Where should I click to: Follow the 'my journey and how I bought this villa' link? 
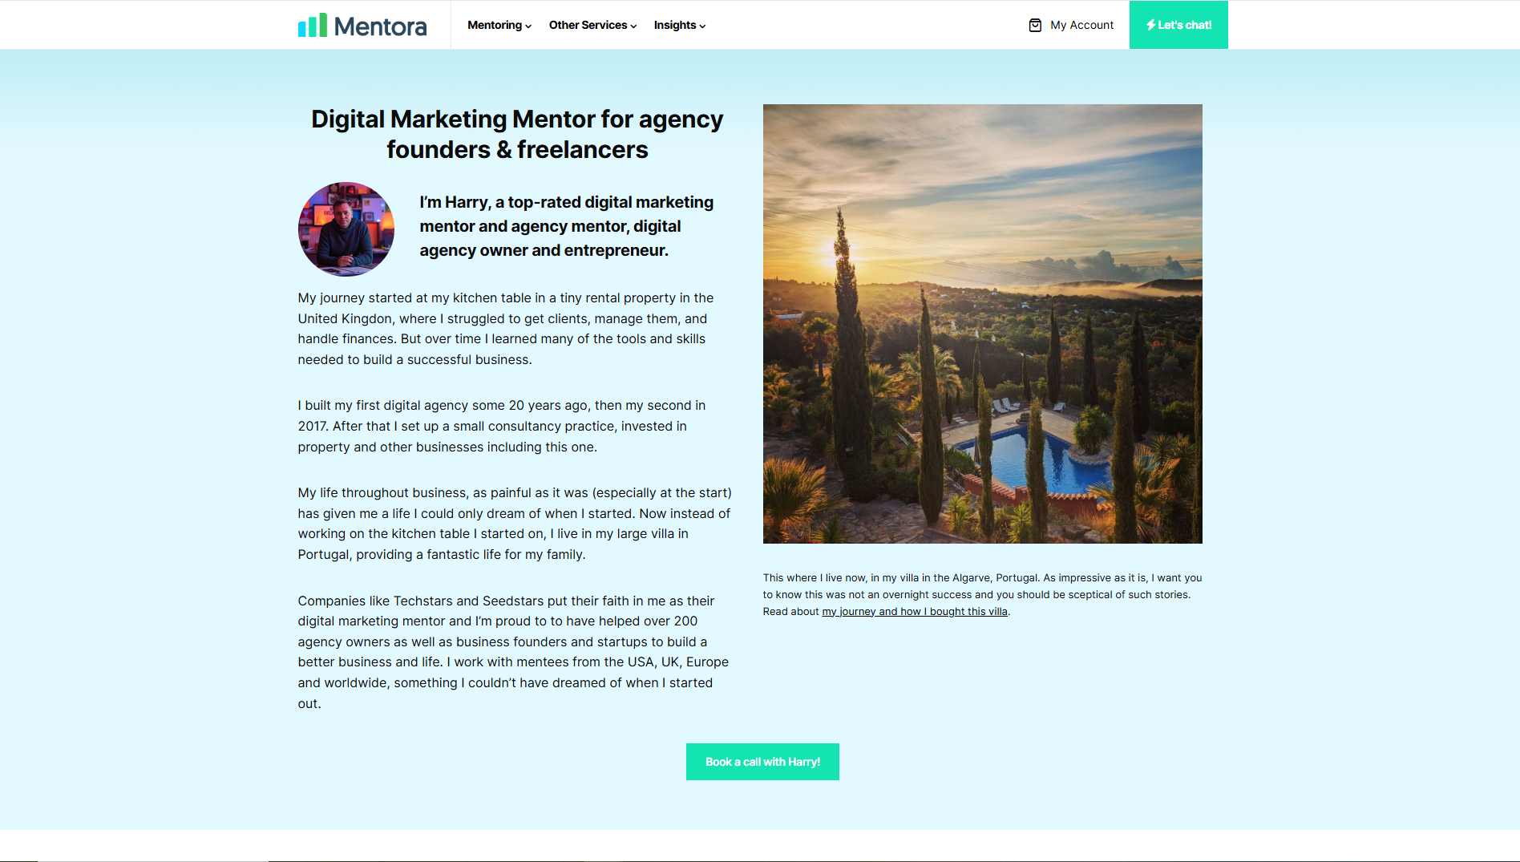915,611
